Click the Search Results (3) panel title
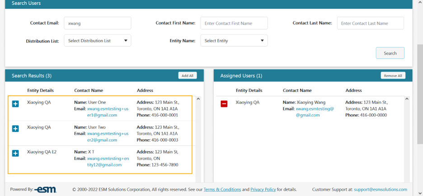 click(x=32, y=76)
